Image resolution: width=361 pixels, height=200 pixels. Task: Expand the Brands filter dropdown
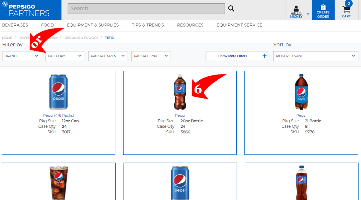pyautogui.click(x=21, y=56)
